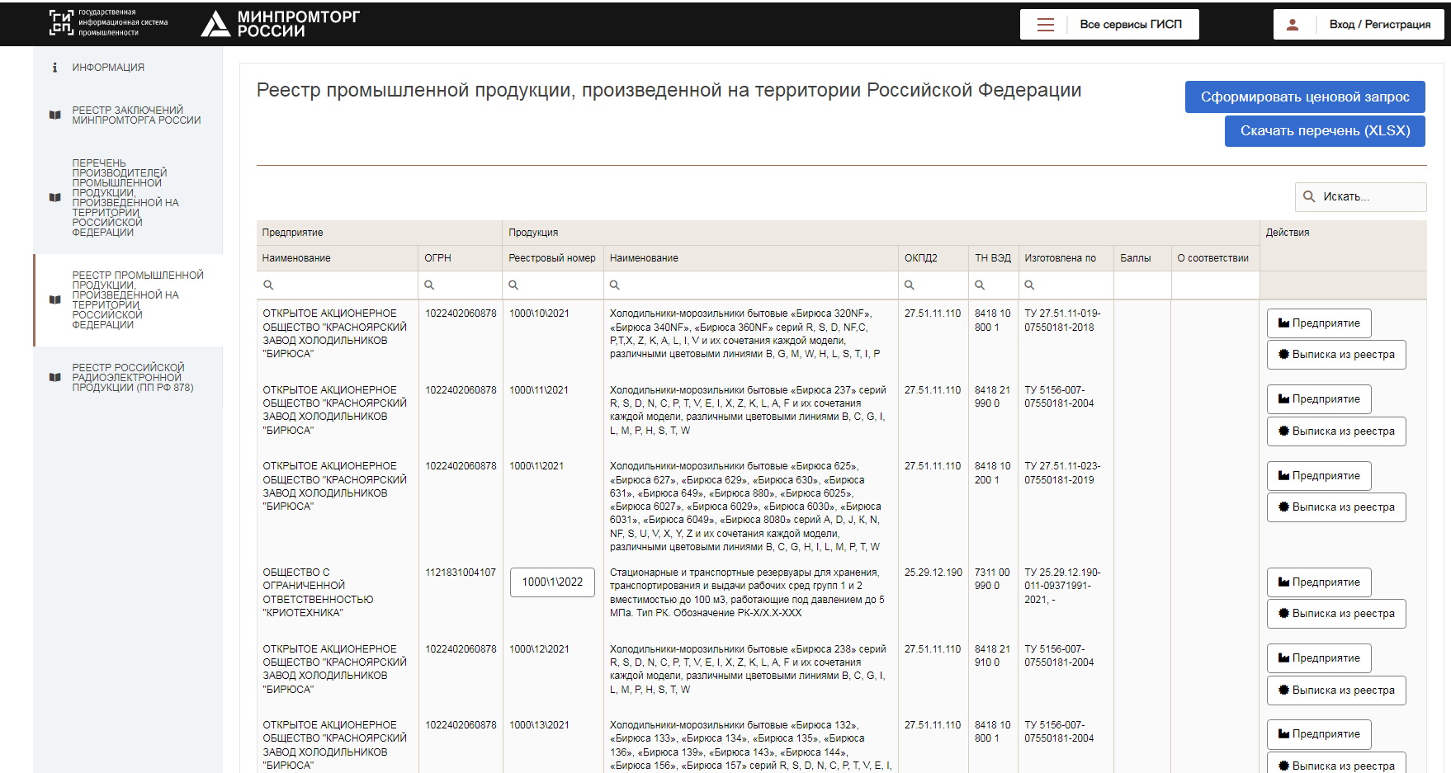Select Реестр промышленной продукции sidebar item
This screenshot has height=773, width=1451.
pos(137,300)
